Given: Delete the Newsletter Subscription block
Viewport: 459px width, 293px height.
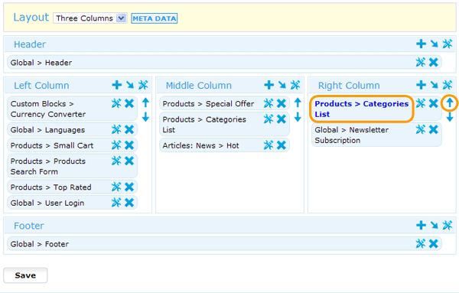Looking at the screenshot, I should click(434, 129).
